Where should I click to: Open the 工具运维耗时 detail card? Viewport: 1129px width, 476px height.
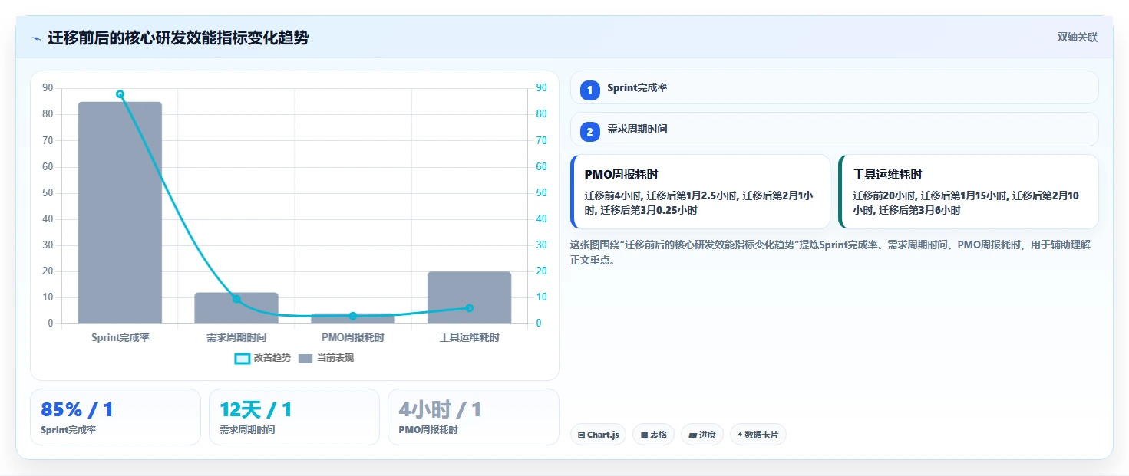pyautogui.click(x=968, y=192)
